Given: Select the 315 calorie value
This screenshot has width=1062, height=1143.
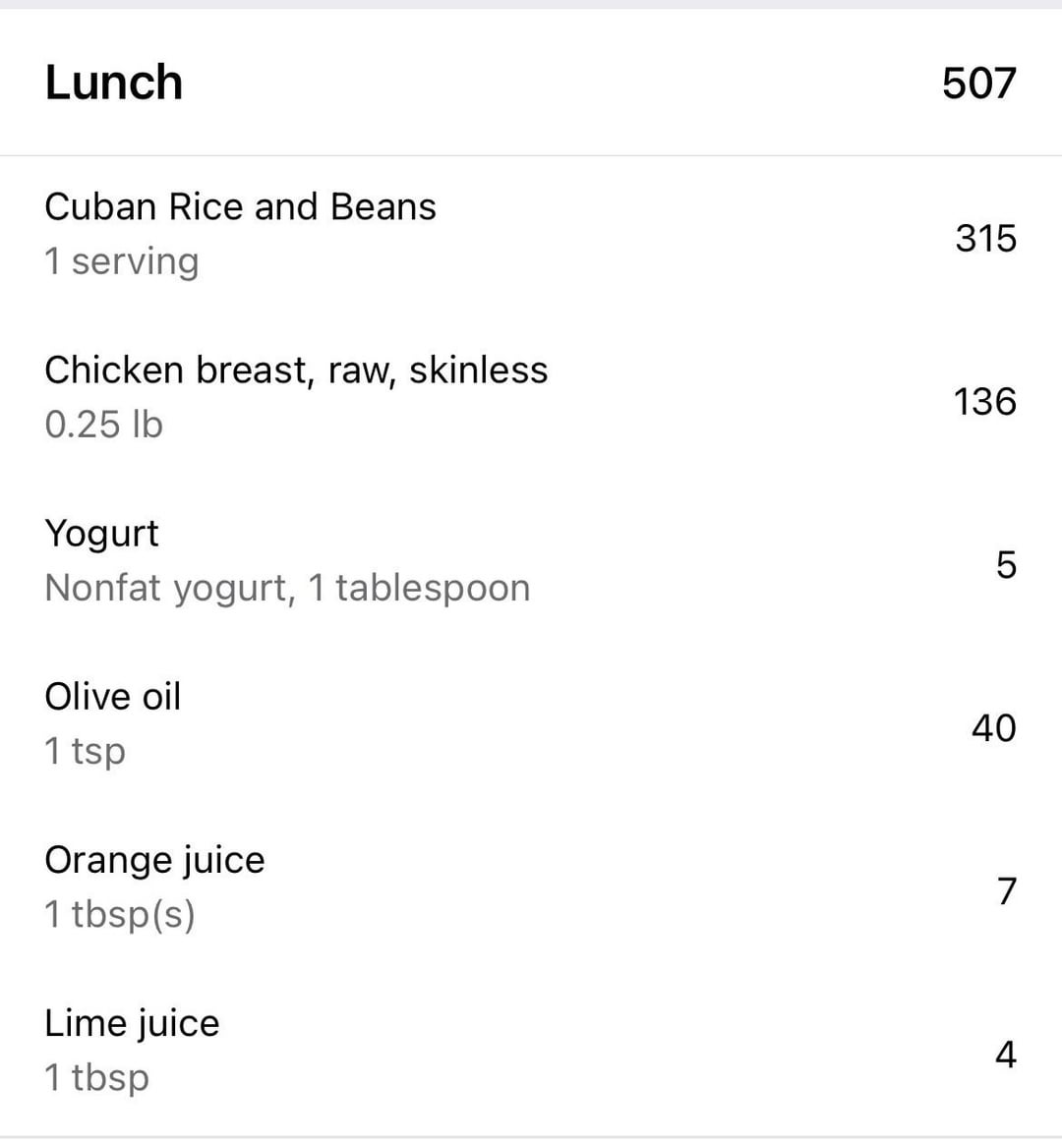Looking at the screenshot, I should pyautogui.click(x=985, y=238).
